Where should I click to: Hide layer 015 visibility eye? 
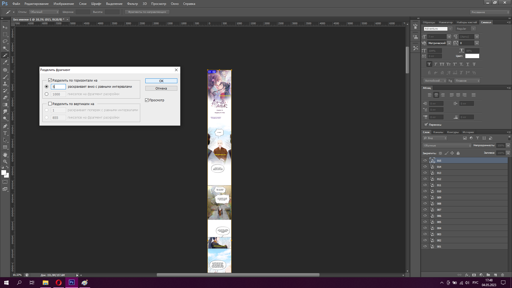425,161
